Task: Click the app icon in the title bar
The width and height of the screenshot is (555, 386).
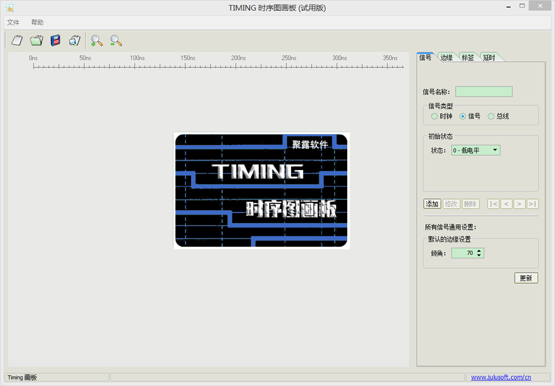Action: pos(9,7)
